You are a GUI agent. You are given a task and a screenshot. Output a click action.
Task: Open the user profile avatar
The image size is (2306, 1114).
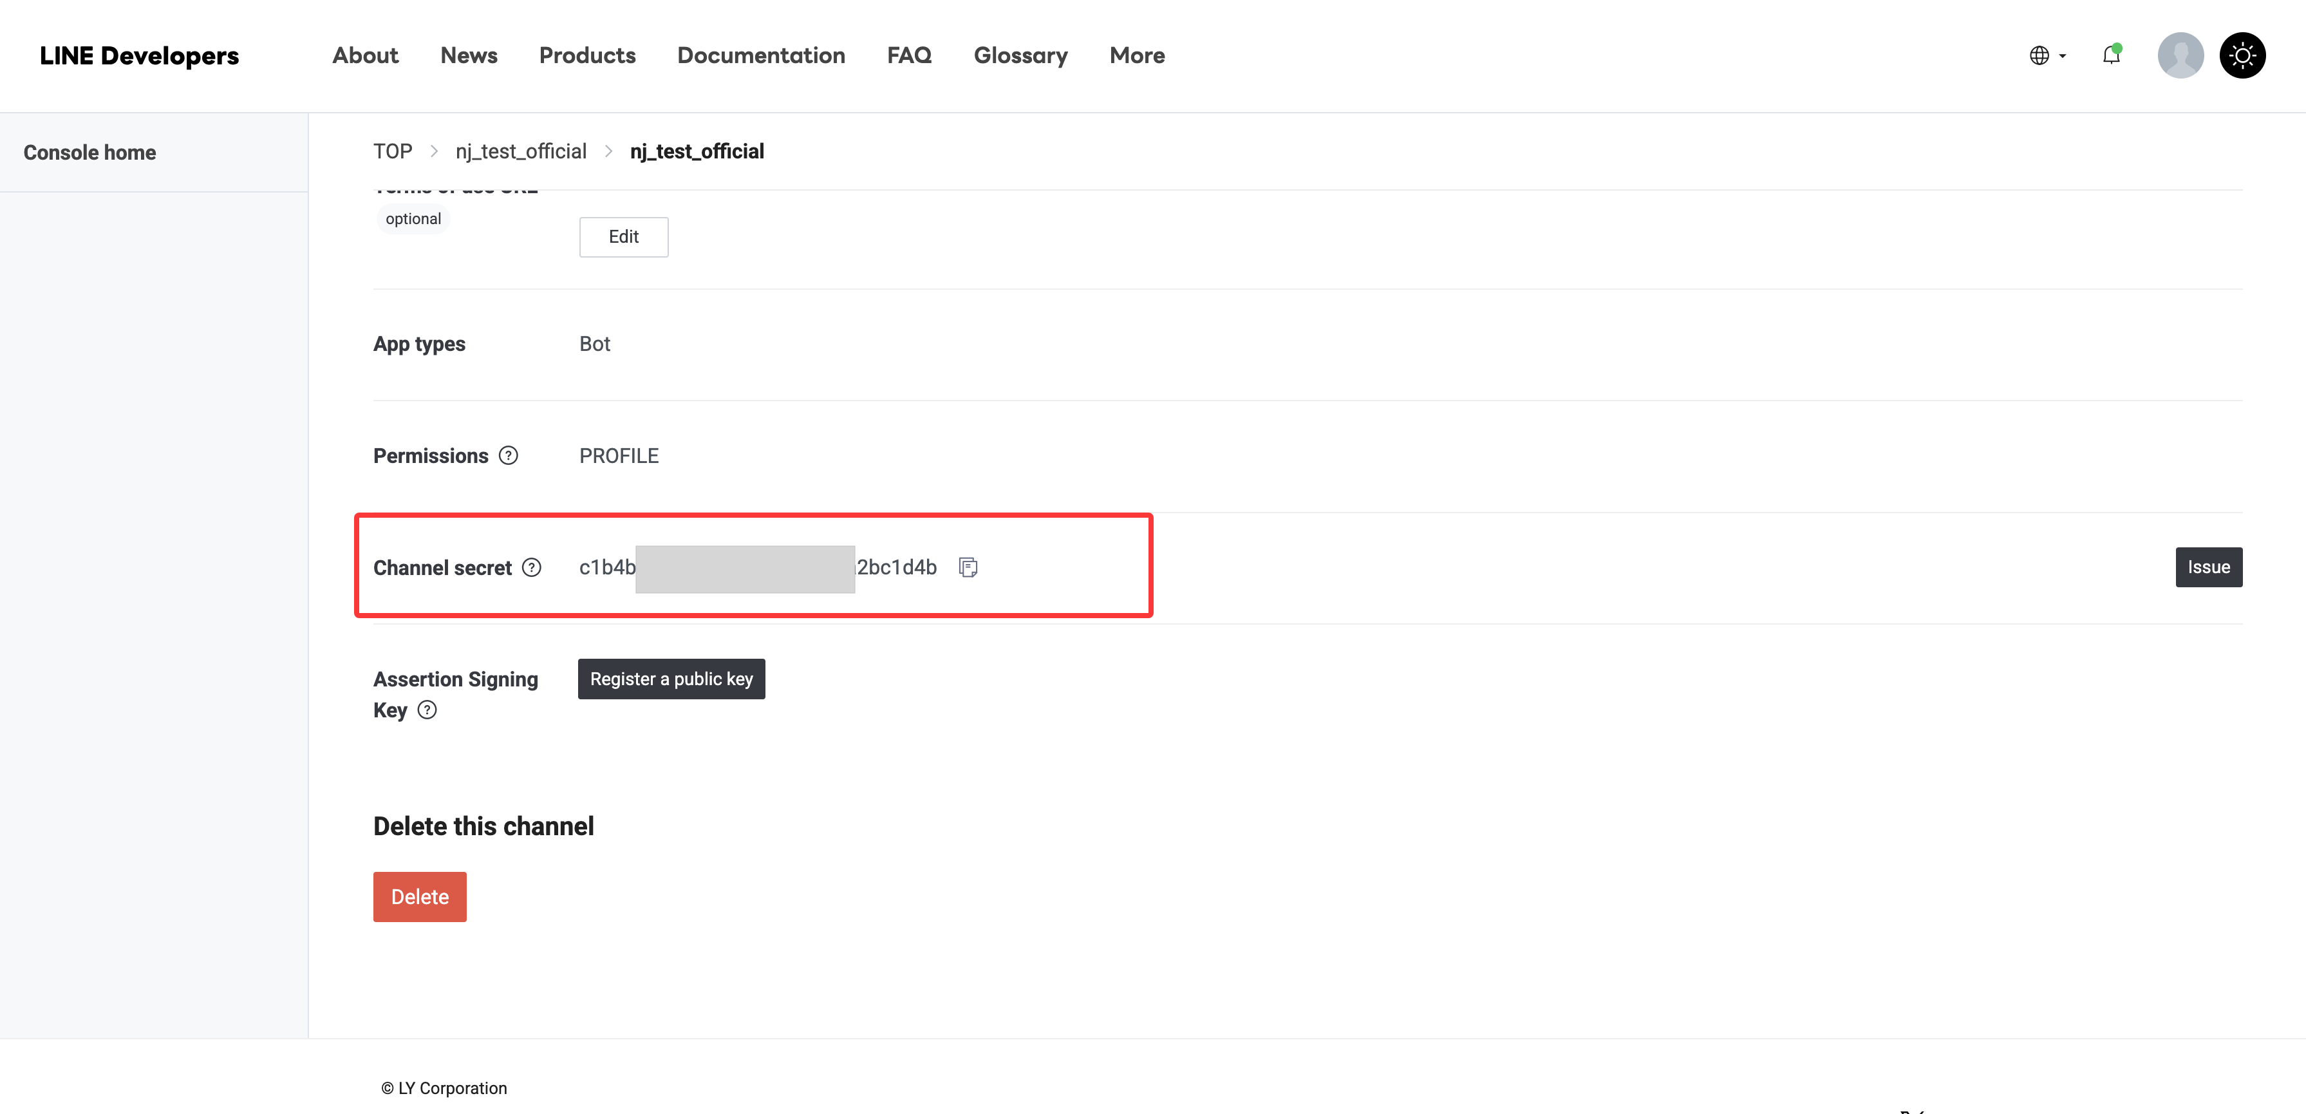coord(2180,55)
